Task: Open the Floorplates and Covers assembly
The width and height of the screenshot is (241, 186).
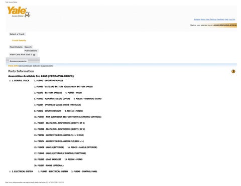Action: point(52,99)
